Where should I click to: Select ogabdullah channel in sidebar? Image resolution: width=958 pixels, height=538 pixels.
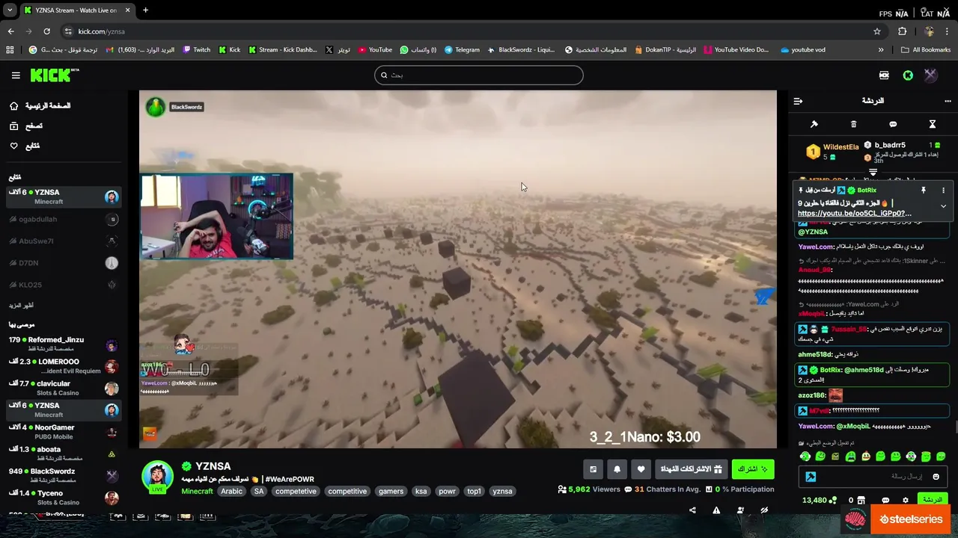pos(64,219)
